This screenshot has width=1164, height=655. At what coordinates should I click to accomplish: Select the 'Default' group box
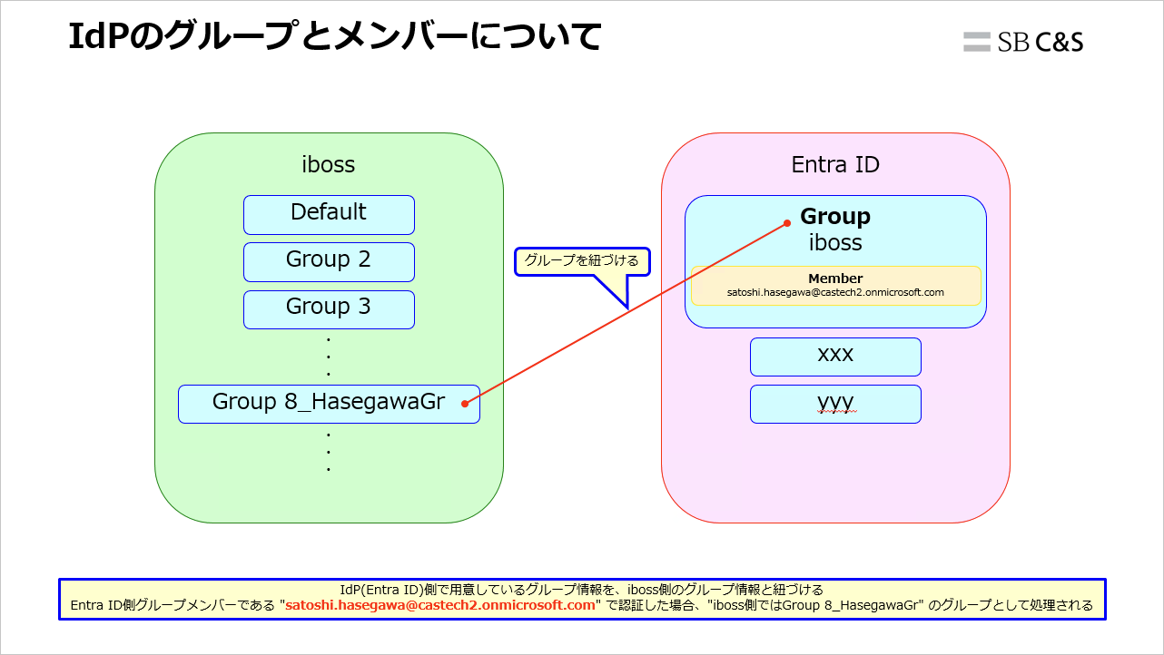tap(329, 215)
